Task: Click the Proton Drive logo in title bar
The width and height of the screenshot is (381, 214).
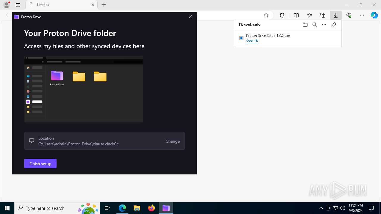Action: tap(17, 17)
